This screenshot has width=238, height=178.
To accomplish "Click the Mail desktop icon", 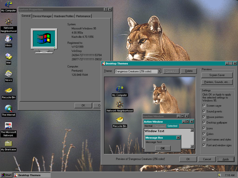I will pyautogui.click(x=8, y=58).
